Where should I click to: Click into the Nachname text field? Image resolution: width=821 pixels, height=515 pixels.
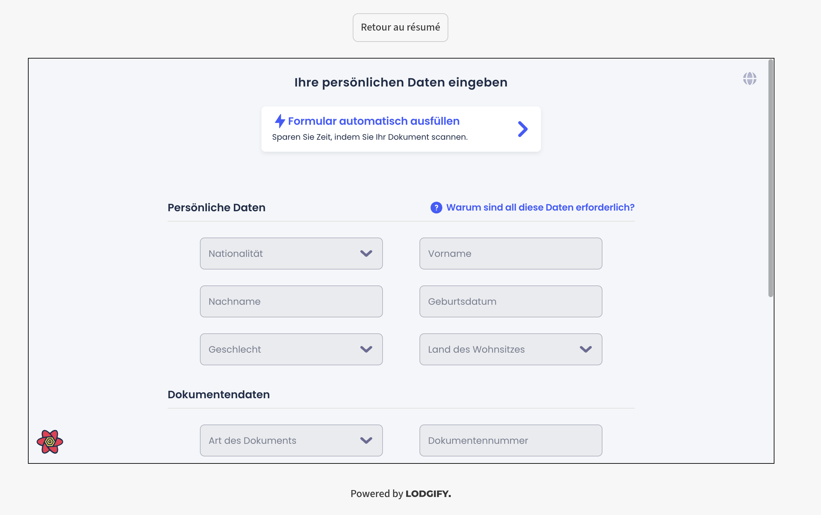(x=291, y=301)
